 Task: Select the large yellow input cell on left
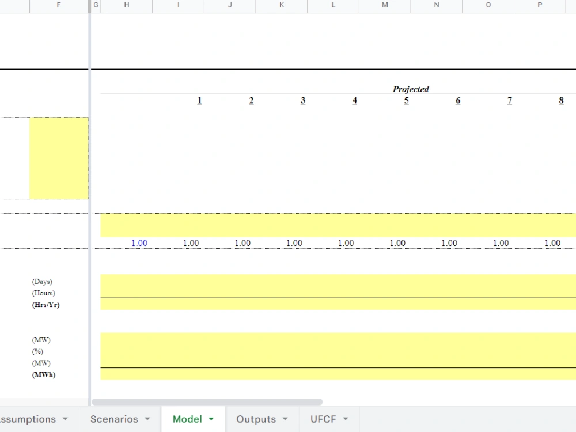(58, 157)
